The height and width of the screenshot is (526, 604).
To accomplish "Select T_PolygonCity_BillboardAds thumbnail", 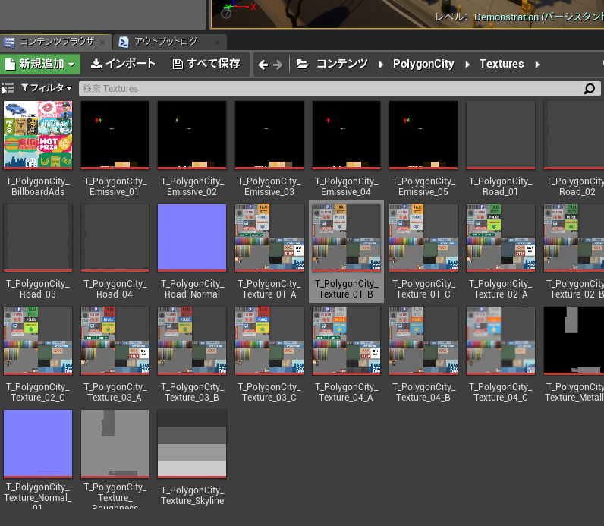I will [38, 135].
